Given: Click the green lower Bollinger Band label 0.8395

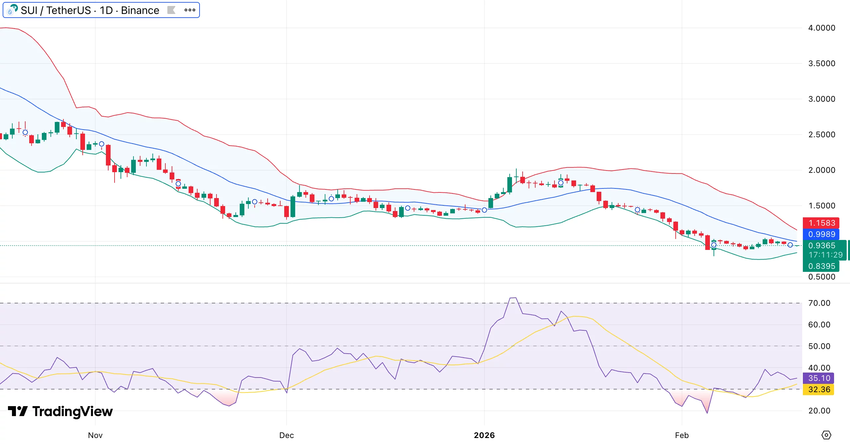Looking at the screenshot, I should [822, 266].
